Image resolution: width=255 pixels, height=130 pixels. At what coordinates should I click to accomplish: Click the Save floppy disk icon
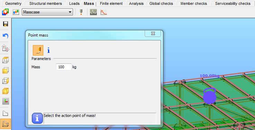[6, 24]
